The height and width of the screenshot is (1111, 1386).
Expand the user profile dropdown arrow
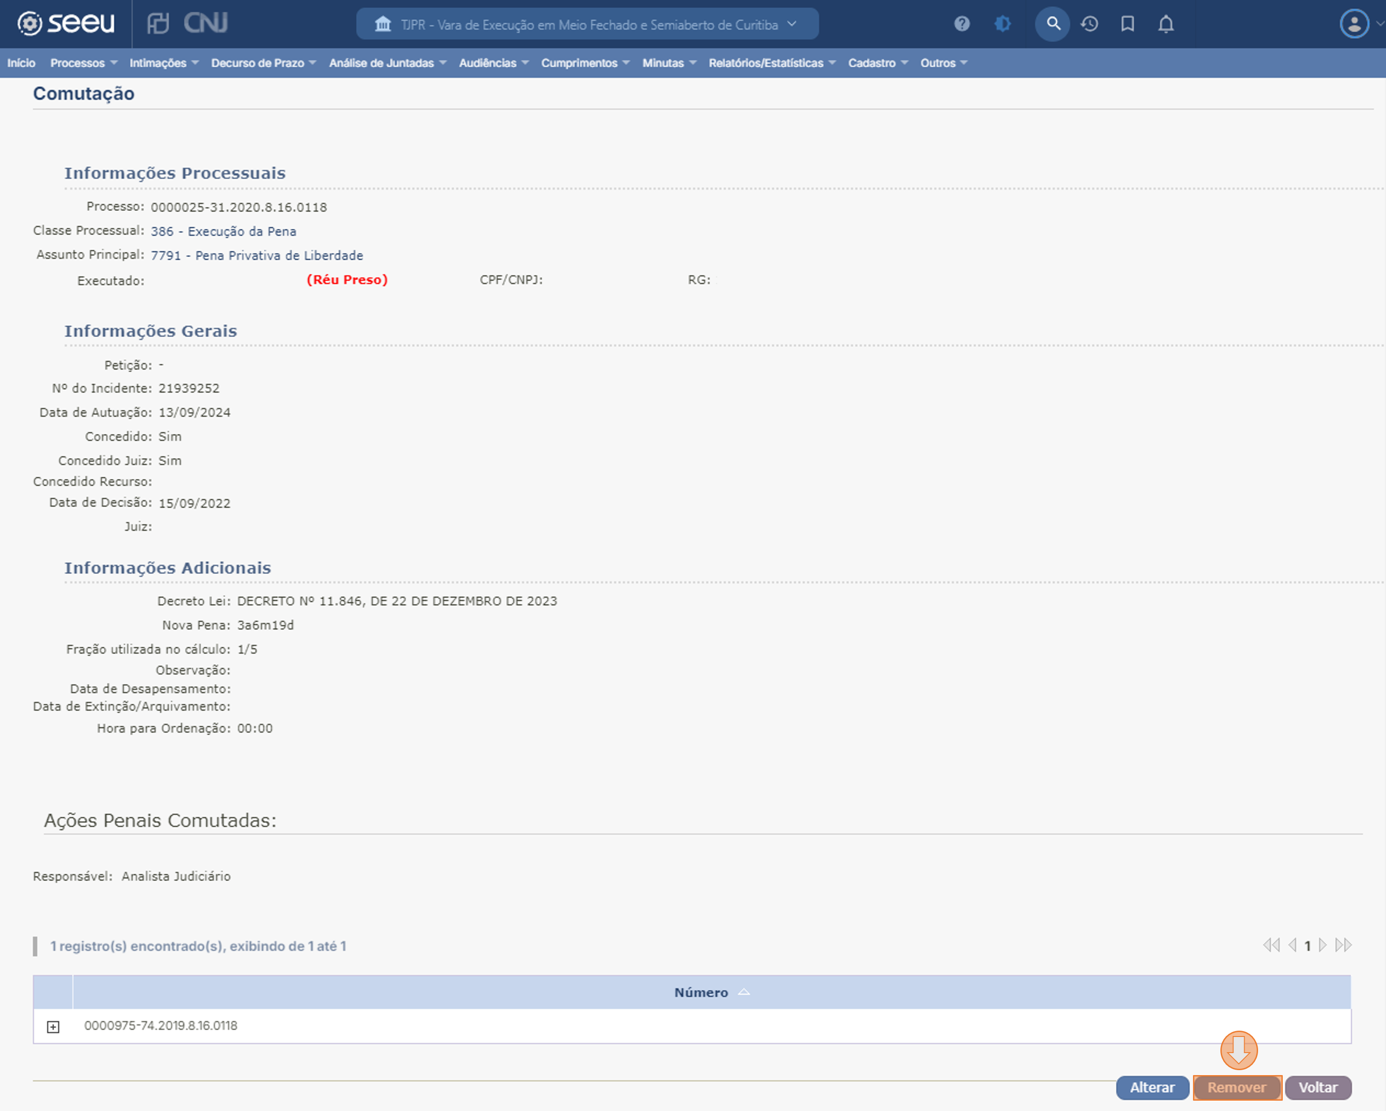pos(1380,24)
